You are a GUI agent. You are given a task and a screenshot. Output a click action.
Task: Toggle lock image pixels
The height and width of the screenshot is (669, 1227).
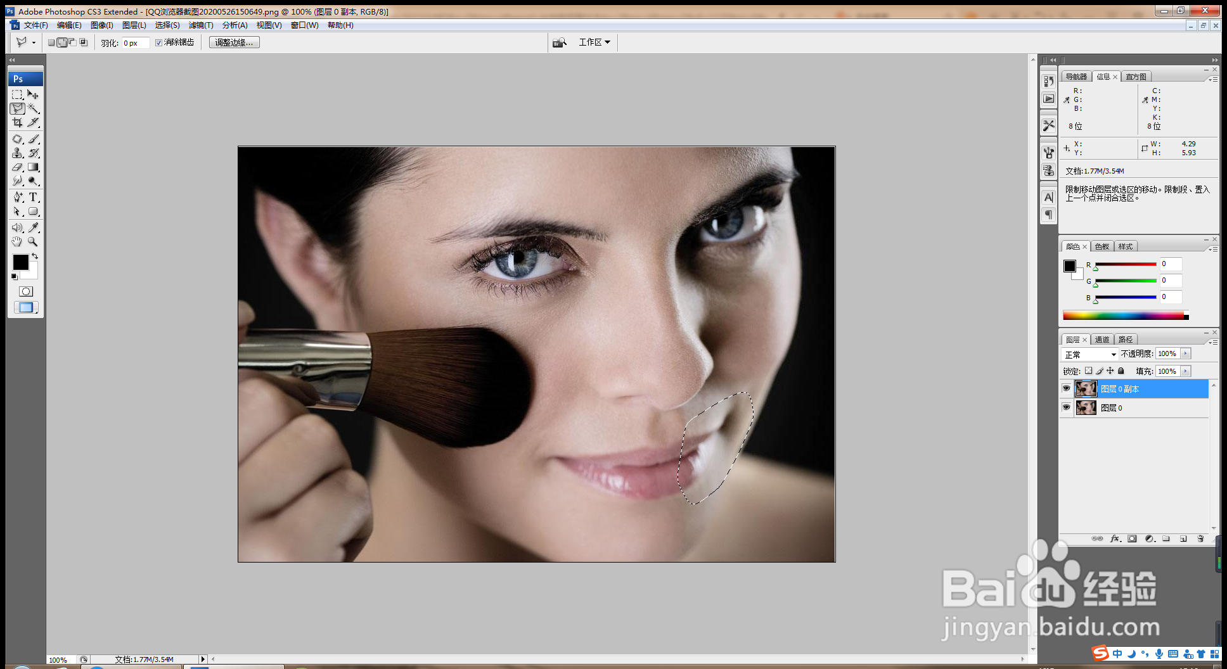(1100, 371)
